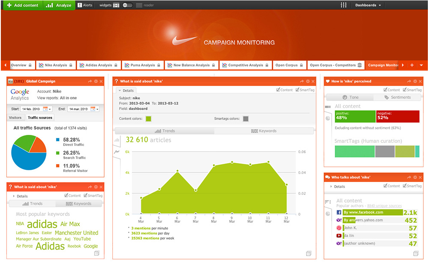Switch to the Competitive Analysis tab
Viewport: 430px width, 262px height.
point(246,65)
